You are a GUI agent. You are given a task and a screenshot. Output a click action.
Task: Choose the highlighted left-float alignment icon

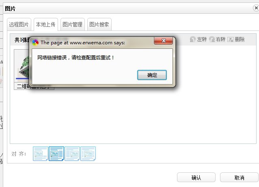coord(56,154)
